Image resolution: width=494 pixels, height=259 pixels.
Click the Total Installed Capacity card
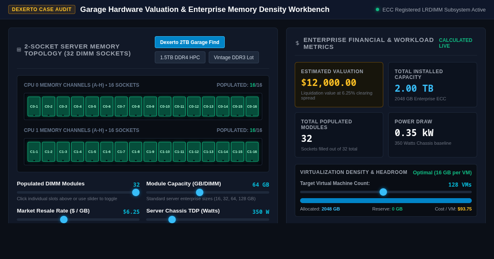[x=433, y=85]
